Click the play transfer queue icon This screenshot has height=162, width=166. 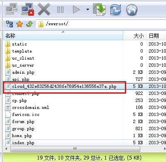[76, 10]
